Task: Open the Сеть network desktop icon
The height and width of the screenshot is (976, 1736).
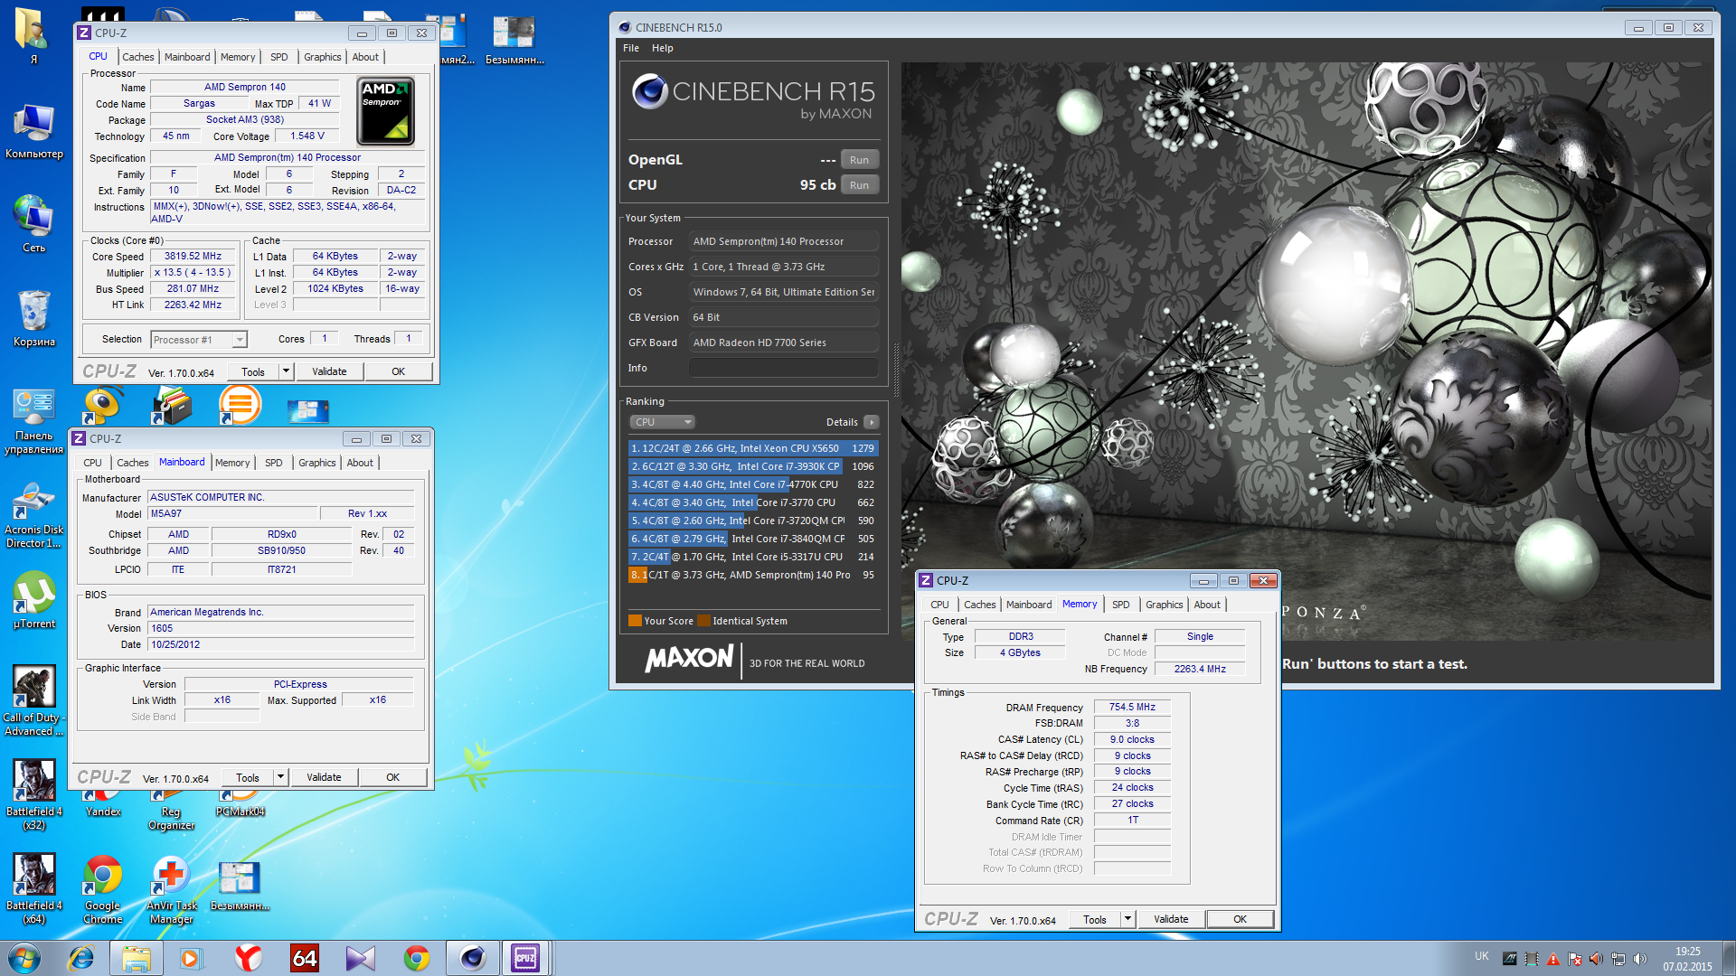Action: click(x=33, y=224)
